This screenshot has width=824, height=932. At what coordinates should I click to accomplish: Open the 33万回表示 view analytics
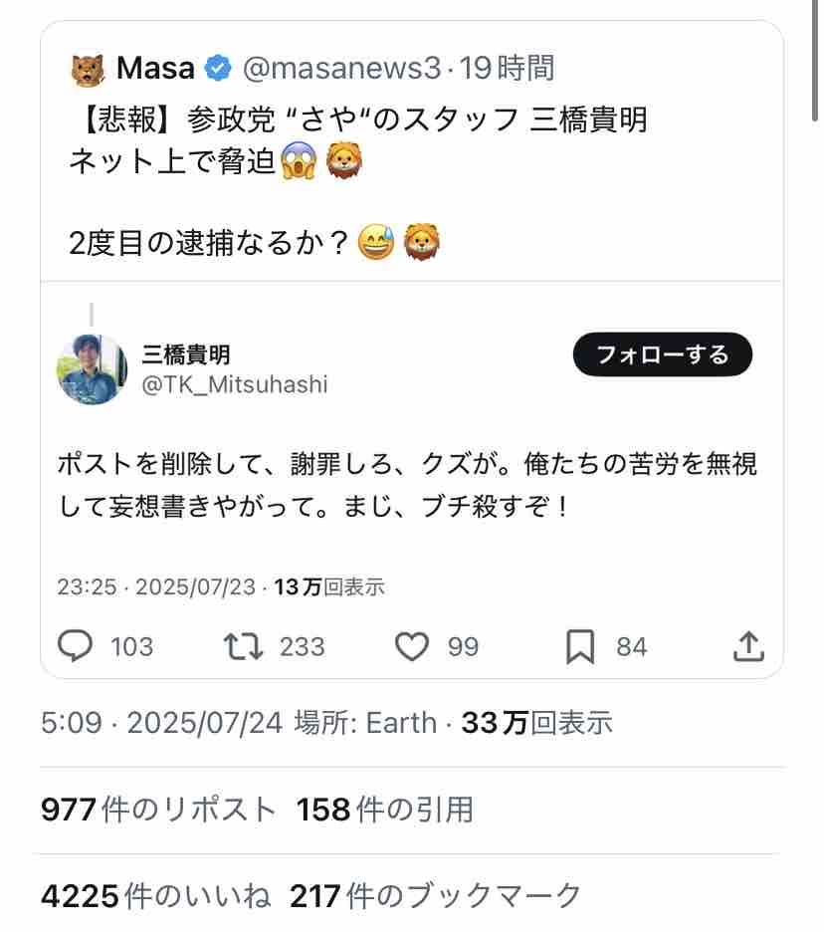coord(537,723)
